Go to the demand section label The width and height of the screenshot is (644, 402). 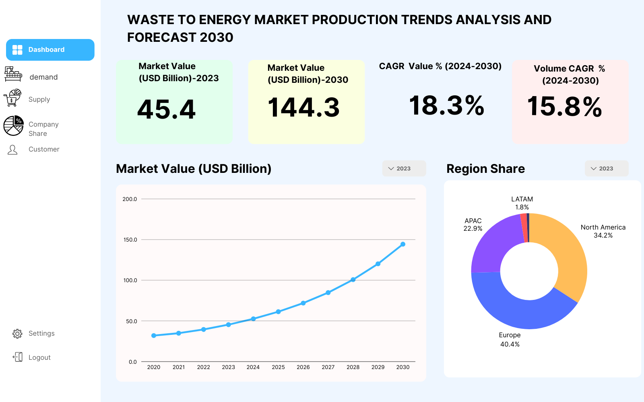click(x=43, y=77)
